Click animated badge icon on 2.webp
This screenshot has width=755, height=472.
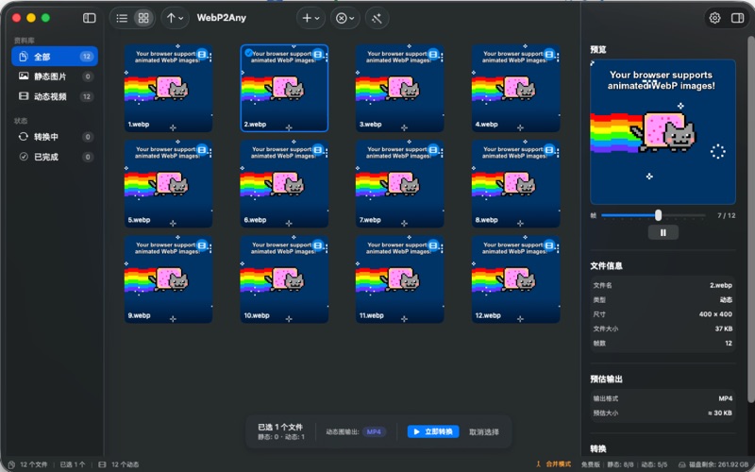318,54
